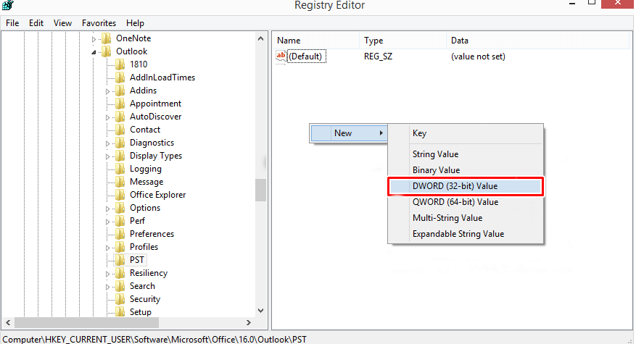The height and width of the screenshot is (344, 636).
Task: Select the Options key label
Action: pyautogui.click(x=145, y=208)
